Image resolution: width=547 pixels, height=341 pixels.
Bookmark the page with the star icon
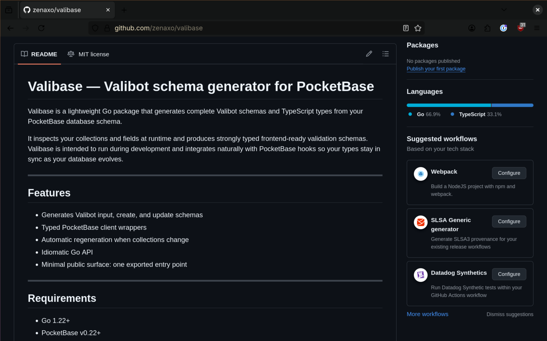point(418,28)
